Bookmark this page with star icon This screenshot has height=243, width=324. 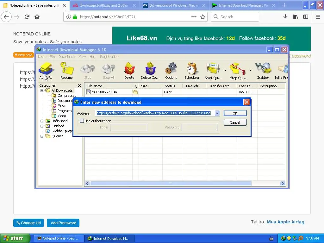pyautogui.click(x=203, y=17)
